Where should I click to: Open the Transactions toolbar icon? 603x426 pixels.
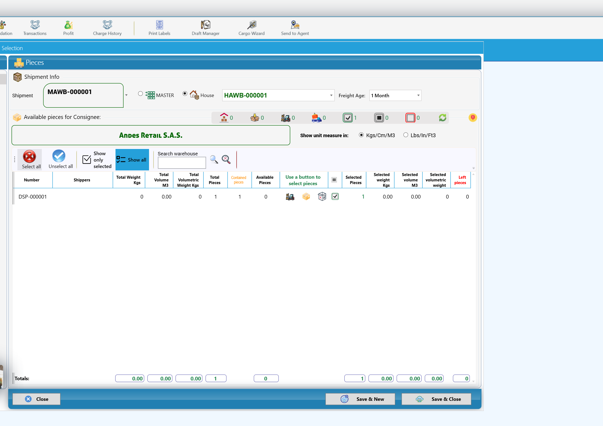[x=35, y=28]
